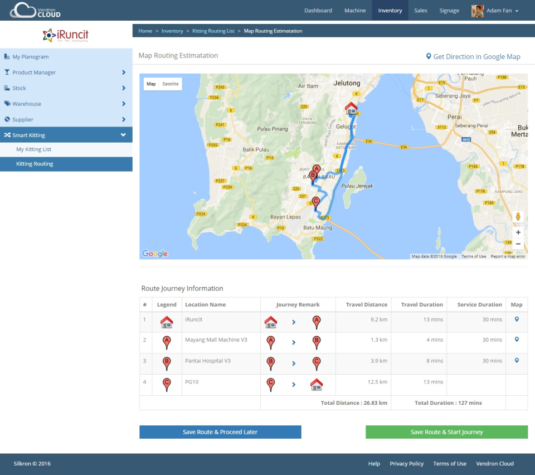
Task: Select the Sales menu item
Action: pyautogui.click(x=421, y=10)
